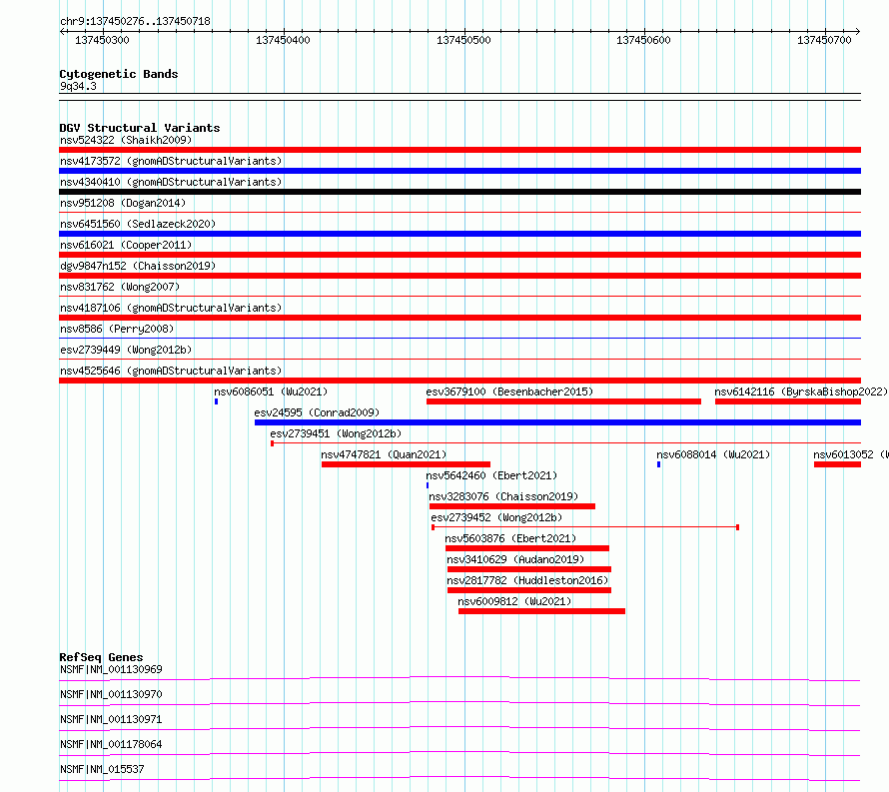Select the small blue mark of nsv6086051
Image resolution: width=889 pixels, height=792 pixels.
click(216, 401)
